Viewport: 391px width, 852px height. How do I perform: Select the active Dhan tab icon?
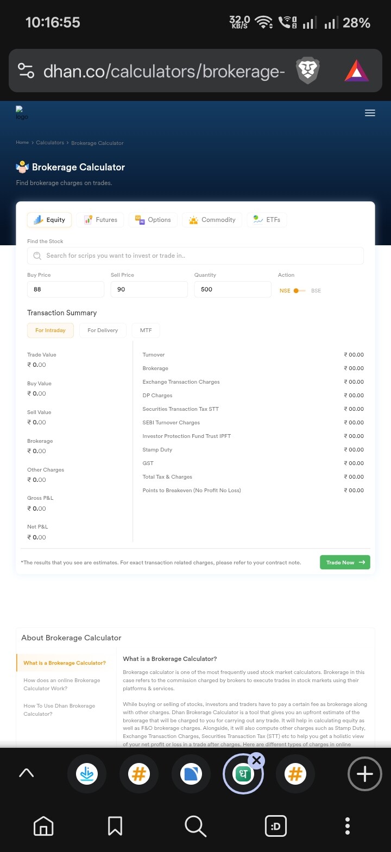pyautogui.click(x=243, y=774)
